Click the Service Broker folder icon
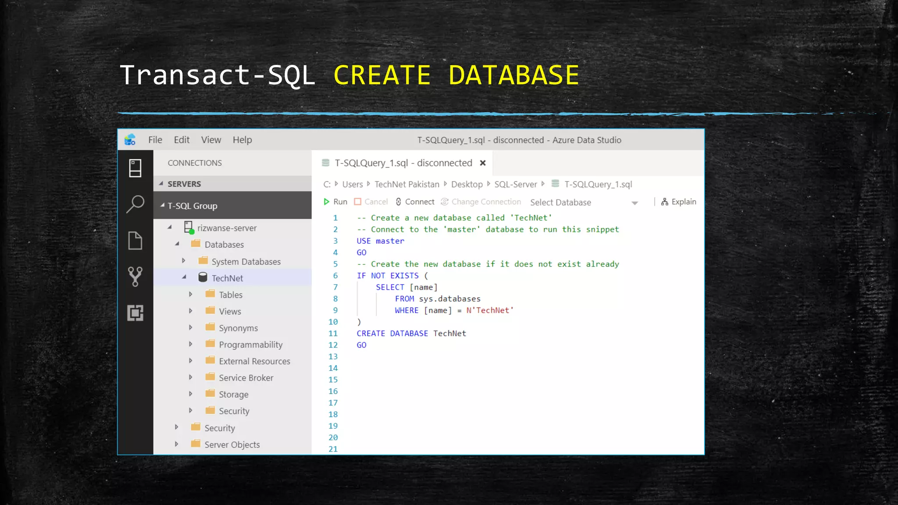898x505 pixels. (x=210, y=377)
